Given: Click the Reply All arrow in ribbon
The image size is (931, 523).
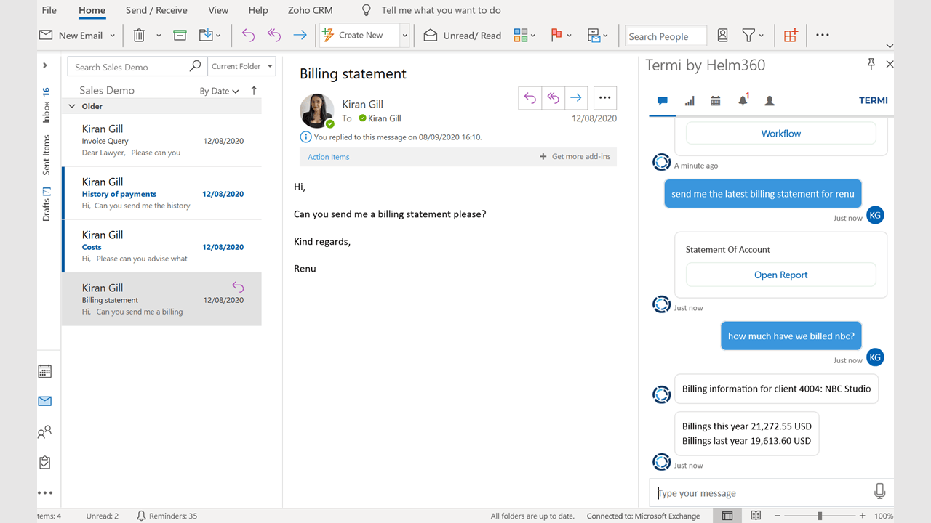Looking at the screenshot, I should tap(273, 35).
